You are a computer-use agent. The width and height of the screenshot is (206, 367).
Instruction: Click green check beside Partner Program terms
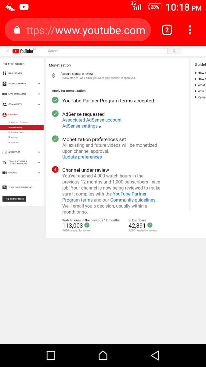tap(55, 100)
